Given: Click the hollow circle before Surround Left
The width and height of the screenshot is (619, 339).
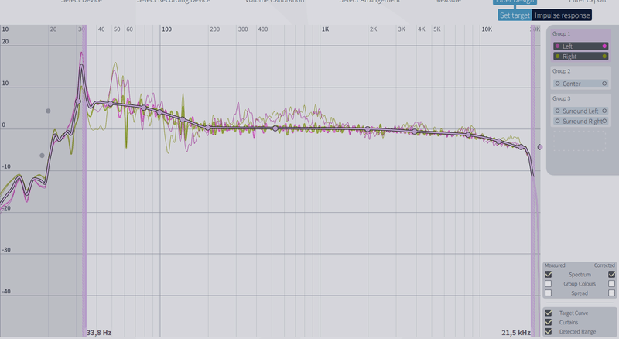Looking at the screenshot, I should [x=557, y=111].
